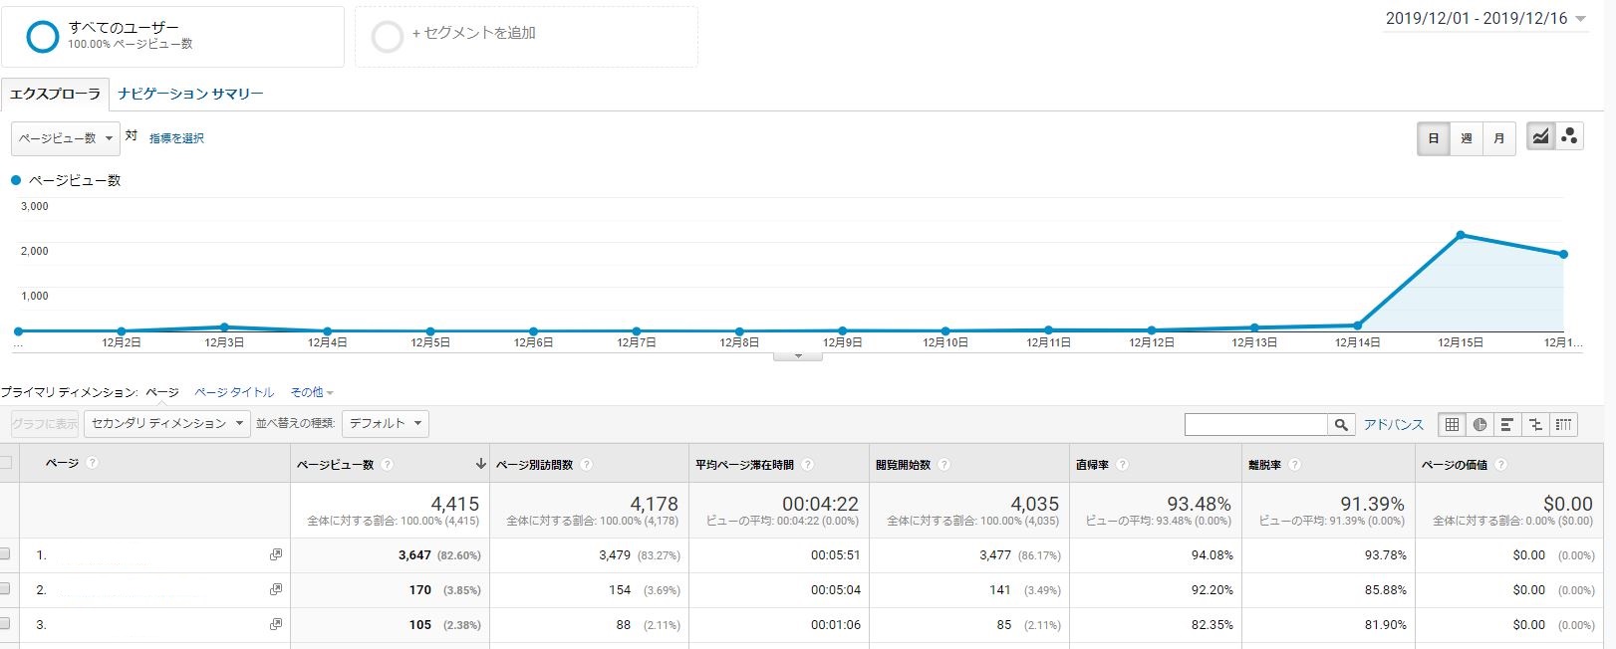Open the ページビュー数 metric dropdown
The height and width of the screenshot is (649, 1616).
pos(65,138)
